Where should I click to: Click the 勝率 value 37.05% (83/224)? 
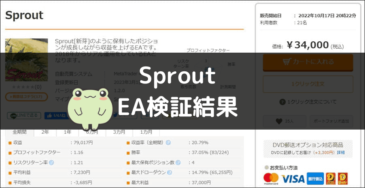pyautogui.click(x=210, y=153)
